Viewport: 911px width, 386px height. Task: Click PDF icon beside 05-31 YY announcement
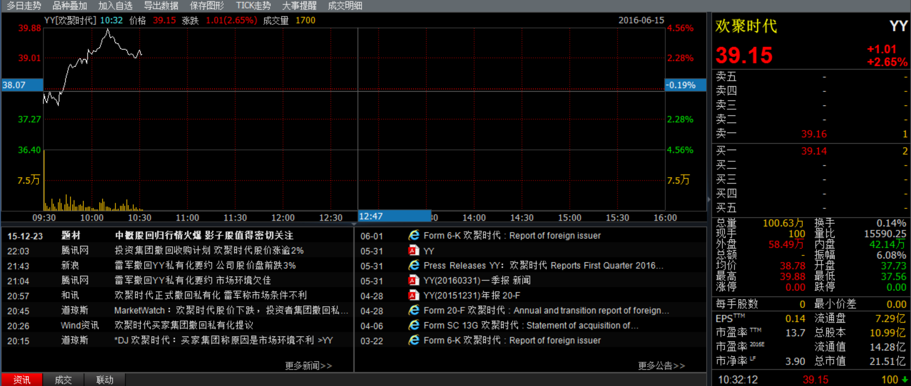tap(414, 251)
